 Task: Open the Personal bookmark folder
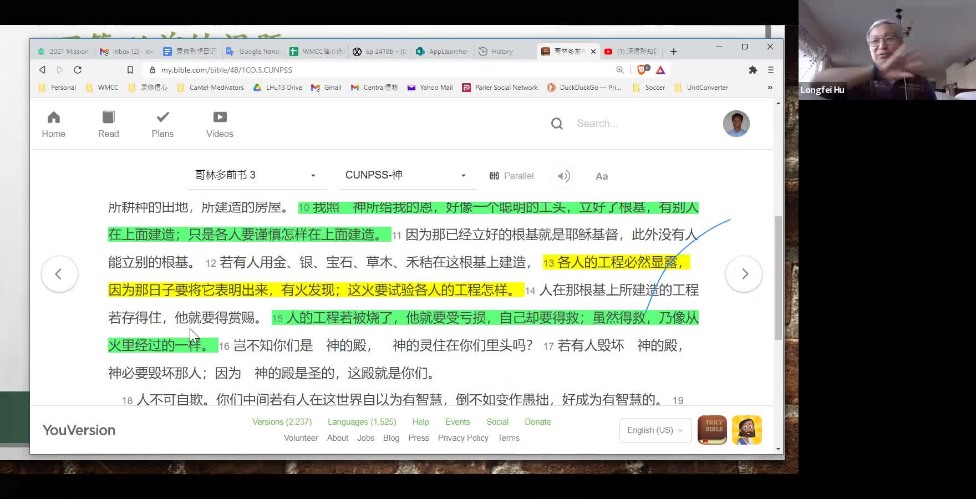pos(57,88)
